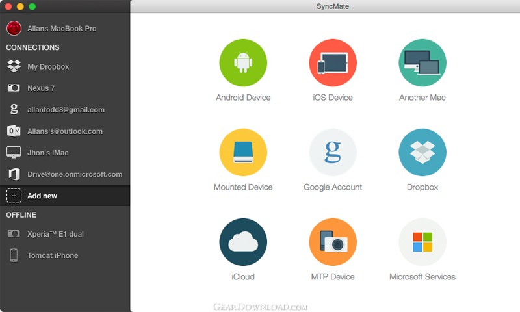Click the Google icon beside allantodd8@gmail.com
520x312 pixels.
click(x=14, y=109)
